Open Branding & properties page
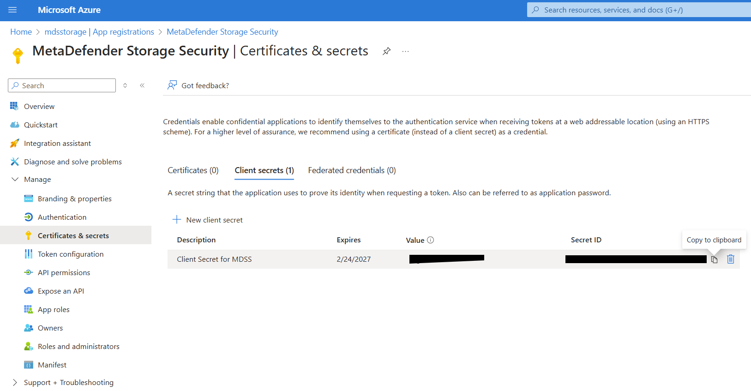This screenshot has width=751, height=391. click(76, 199)
